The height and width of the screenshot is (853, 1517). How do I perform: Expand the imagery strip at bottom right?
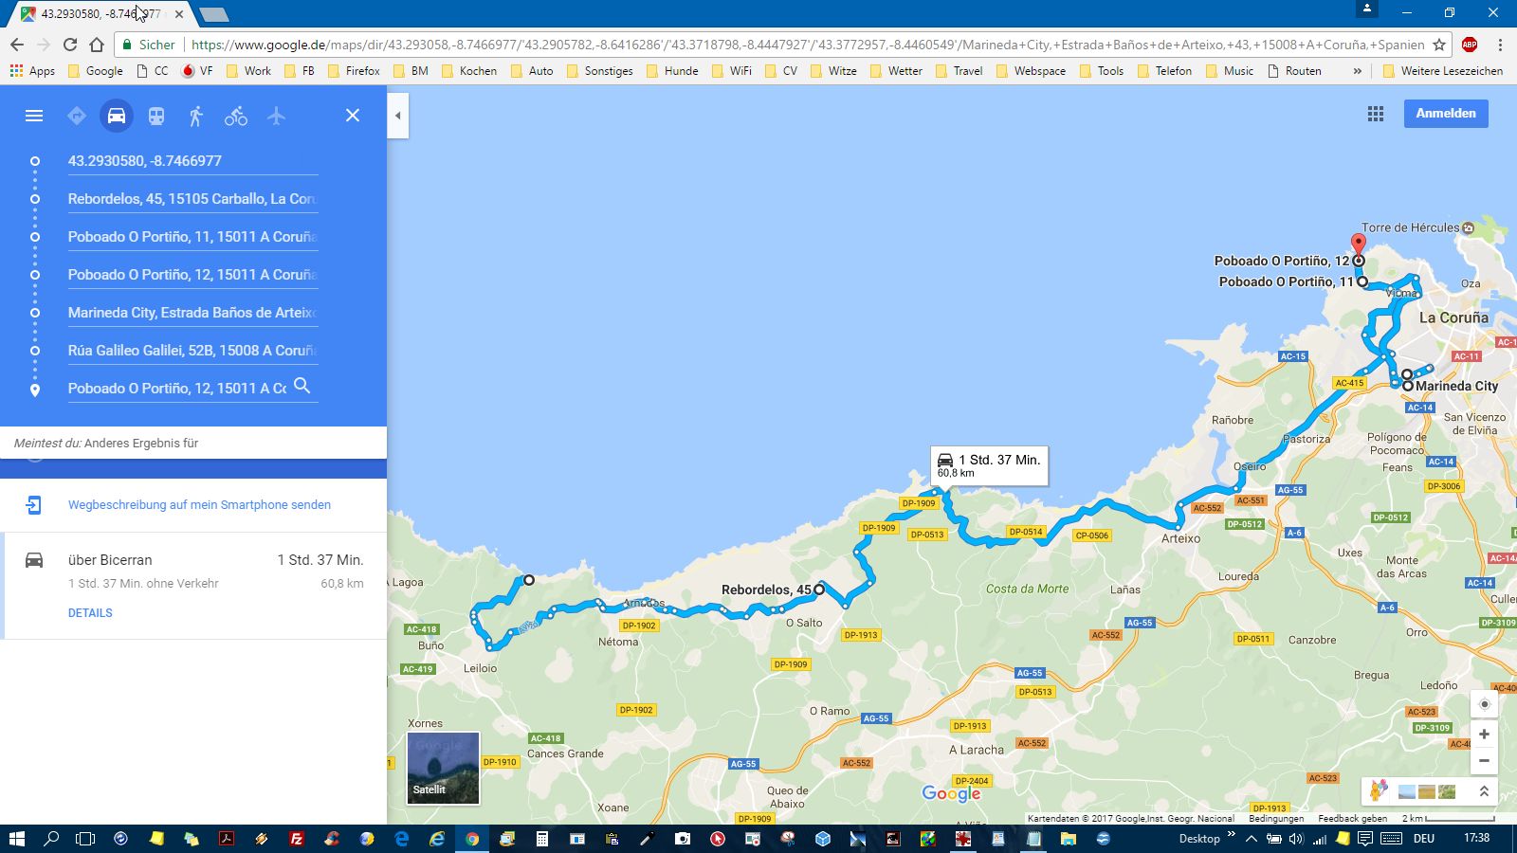(1484, 791)
